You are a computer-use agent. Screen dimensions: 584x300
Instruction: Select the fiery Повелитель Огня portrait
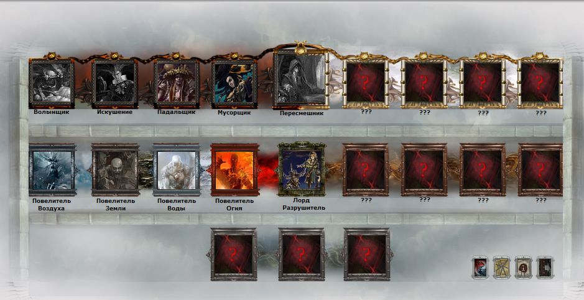234,169
